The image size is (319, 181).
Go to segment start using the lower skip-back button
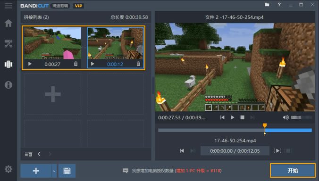[182, 151]
